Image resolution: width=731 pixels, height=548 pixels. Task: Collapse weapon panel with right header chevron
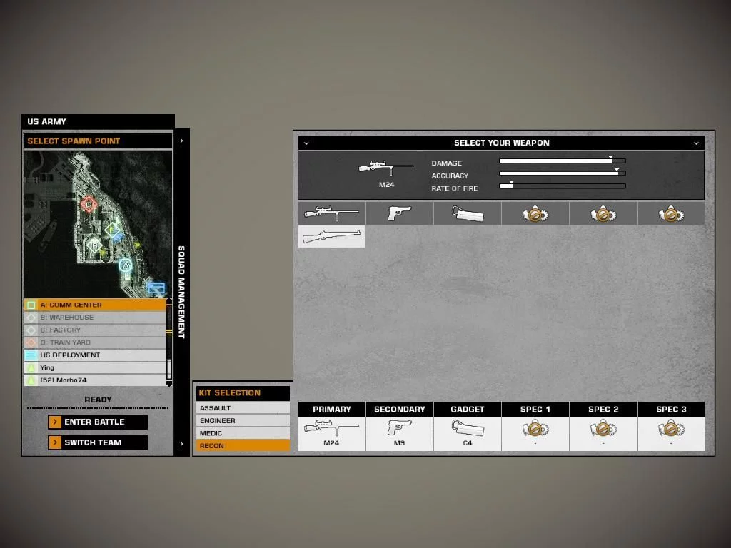coord(696,143)
